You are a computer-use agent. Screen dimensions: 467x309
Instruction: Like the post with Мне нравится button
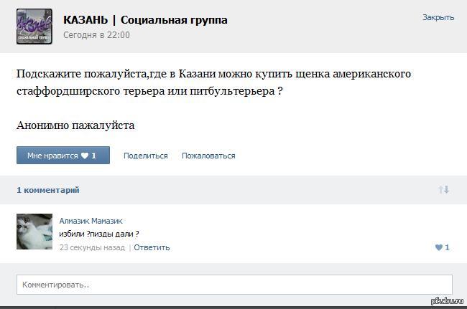63,155
